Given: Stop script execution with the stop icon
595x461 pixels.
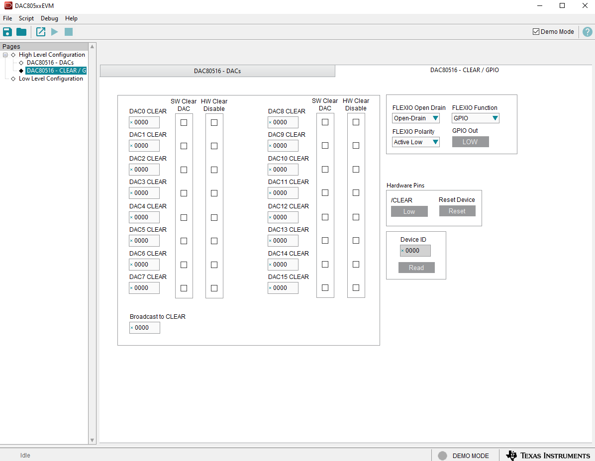Looking at the screenshot, I should tap(69, 31).
